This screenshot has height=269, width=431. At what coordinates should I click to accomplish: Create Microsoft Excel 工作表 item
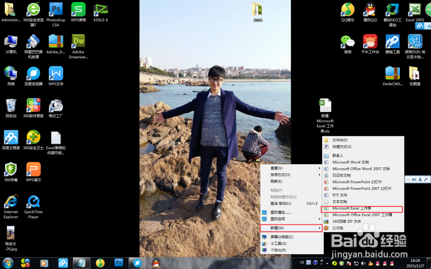coord(362,209)
